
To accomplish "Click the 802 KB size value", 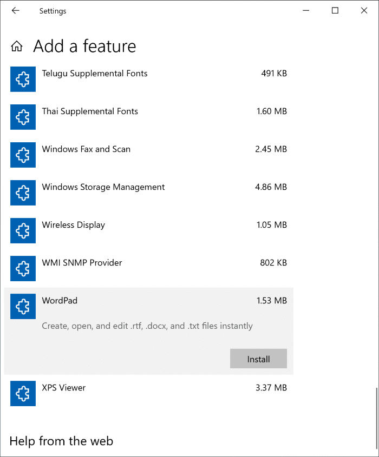I will pyautogui.click(x=273, y=263).
